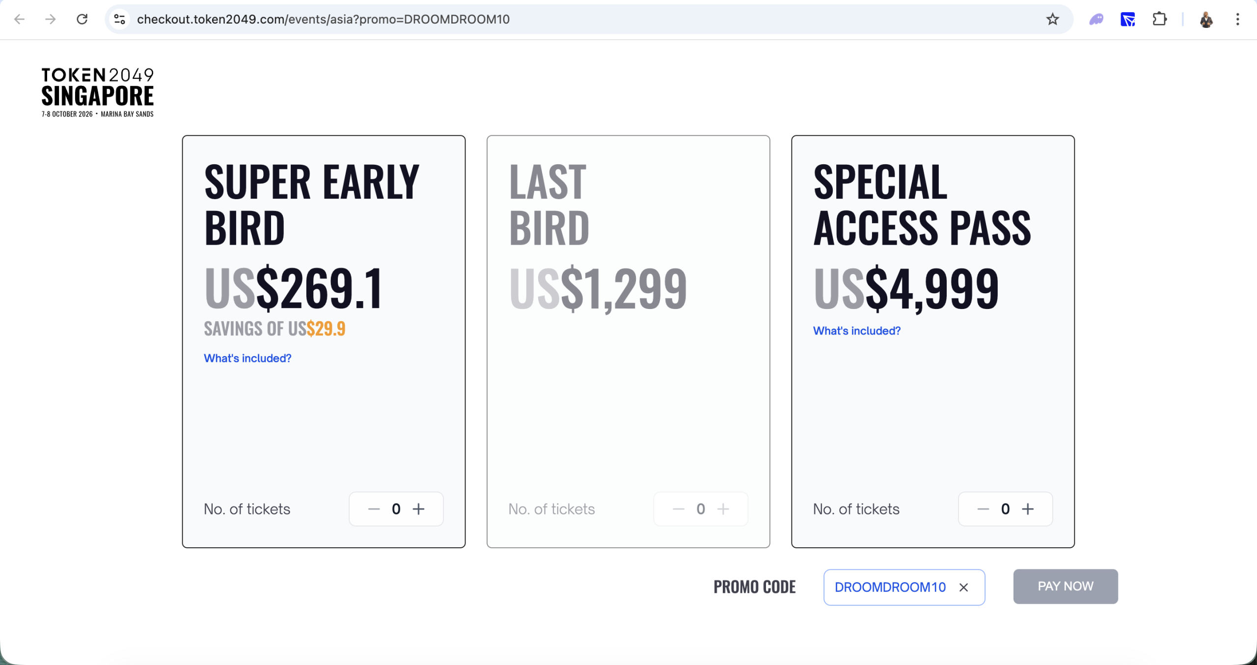Screen dimensions: 1257x665
Task: Navigate back in the browser
Action: pyautogui.click(x=19, y=19)
